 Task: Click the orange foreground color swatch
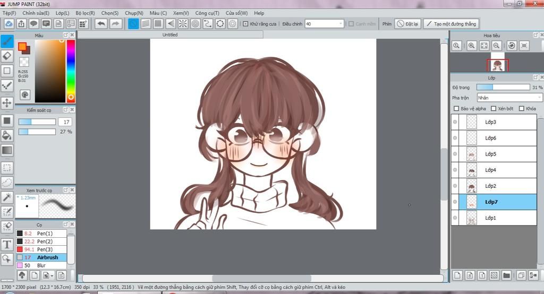coord(22,47)
